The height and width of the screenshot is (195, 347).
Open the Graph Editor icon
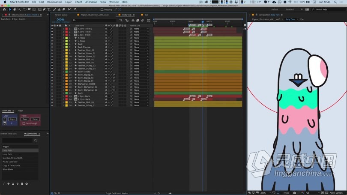click(149, 21)
